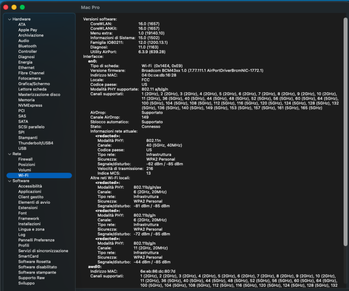Open Firewall under Rete
The width and height of the screenshot is (349, 291).
tap(25, 159)
